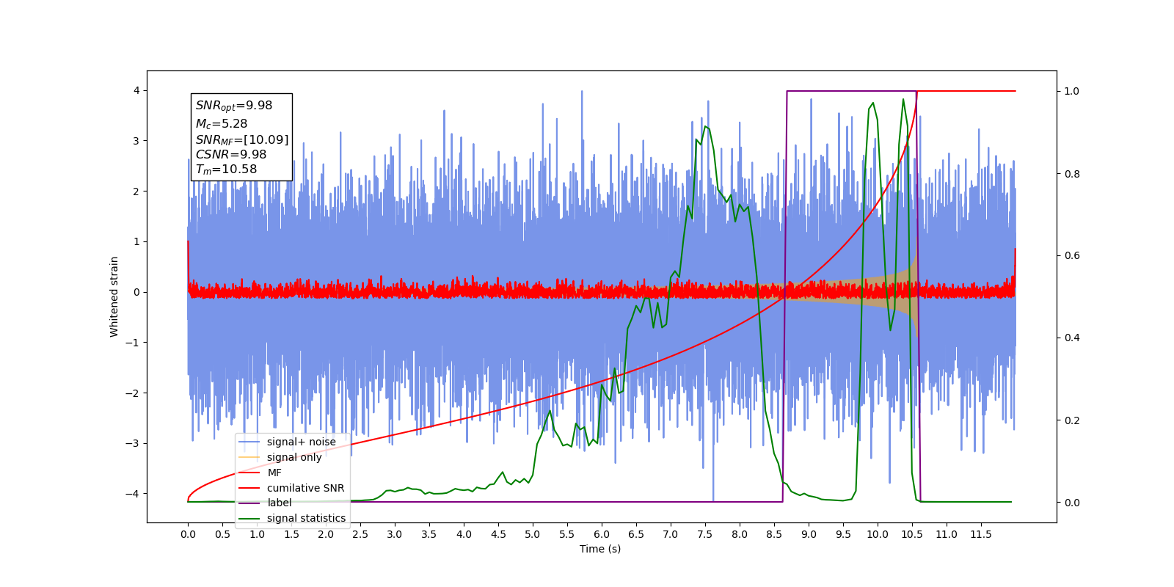Select the 'MF' legend entry text

click(274, 473)
